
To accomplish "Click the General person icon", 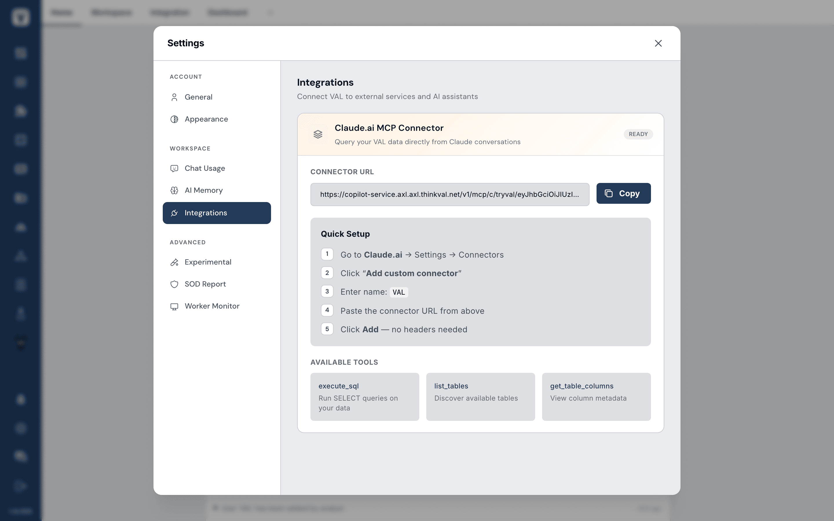I will (x=174, y=97).
